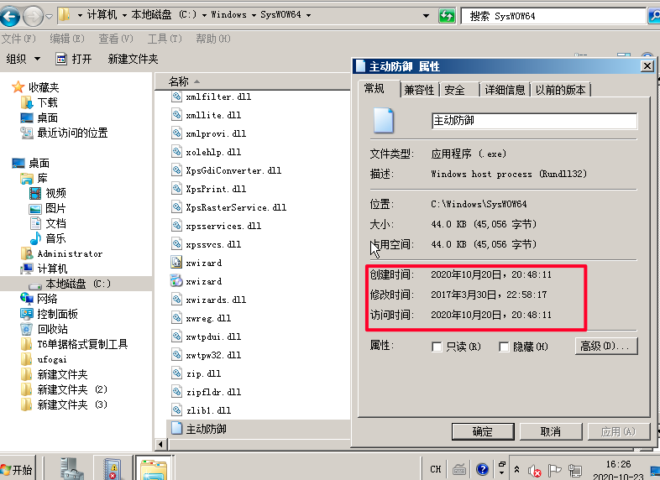Close the 主动防御 属性 dialog
The height and width of the screenshot is (480, 660).
point(647,66)
